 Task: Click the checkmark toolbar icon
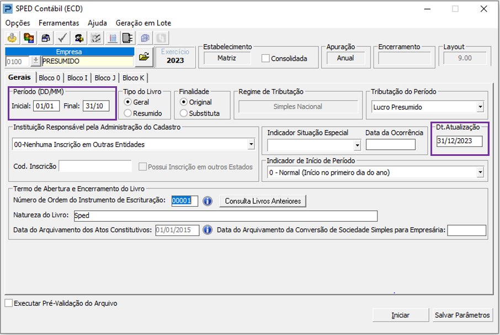click(x=62, y=38)
